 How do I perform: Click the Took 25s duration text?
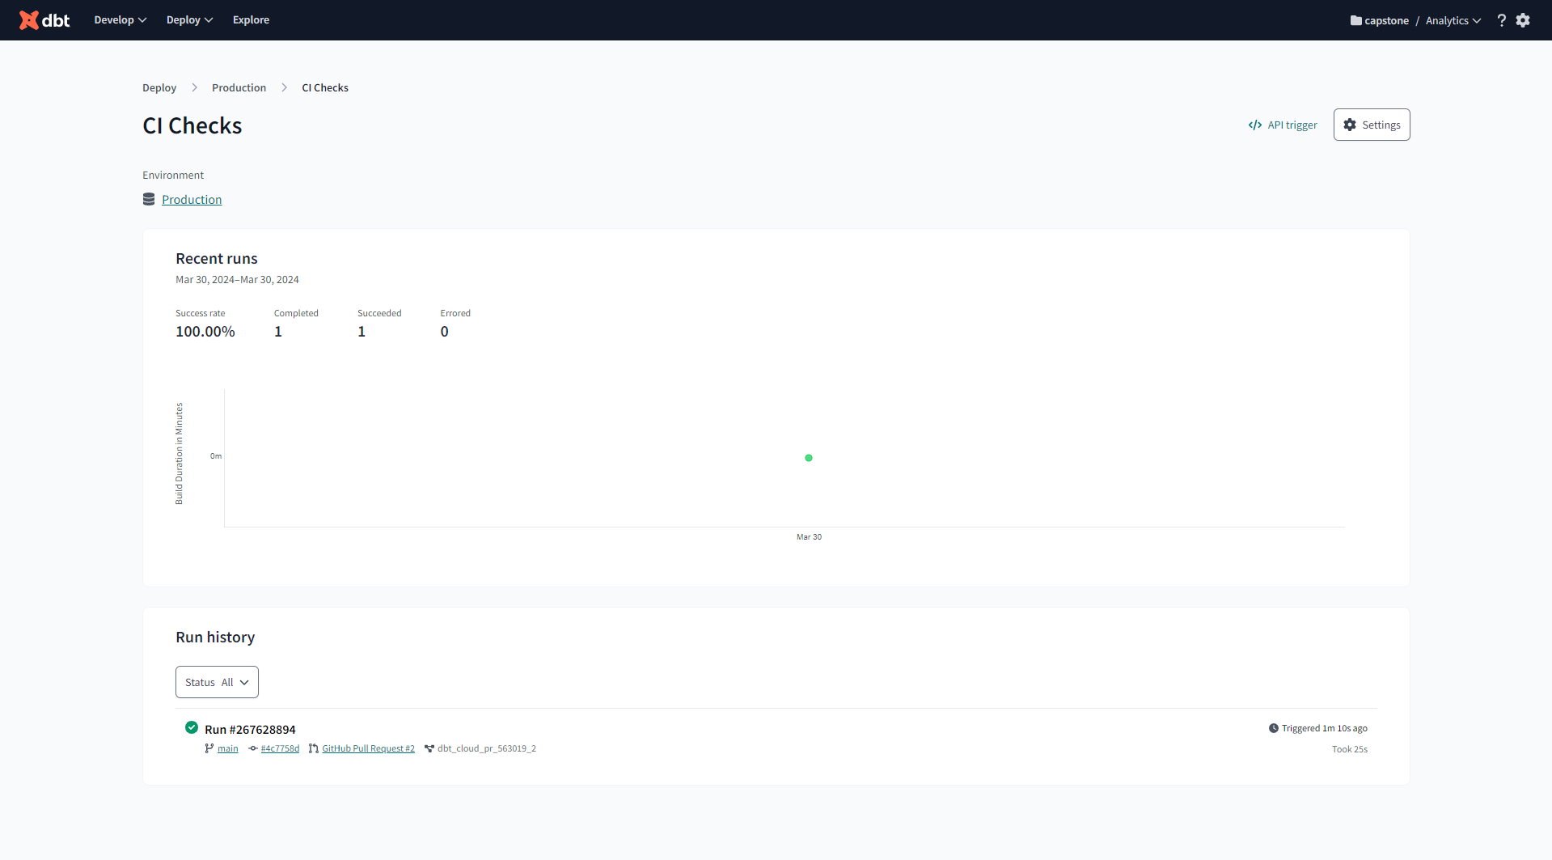click(1350, 749)
